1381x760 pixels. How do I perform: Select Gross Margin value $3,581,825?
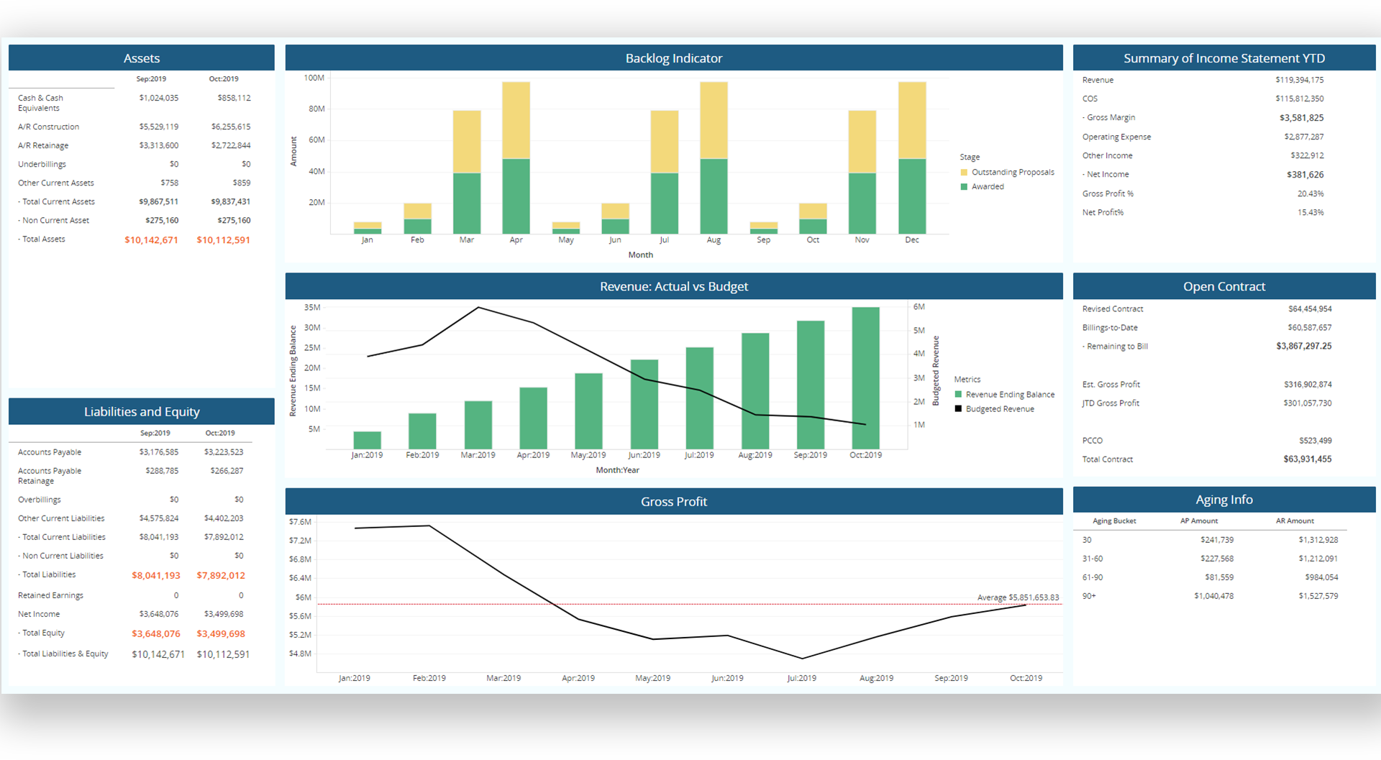(x=1302, y=118)
